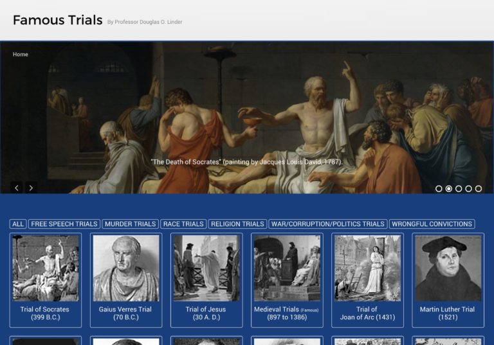
Task: Click the 'Trial of Jesus (30 A. D.)' caption
Action: [x=206, y=314]
